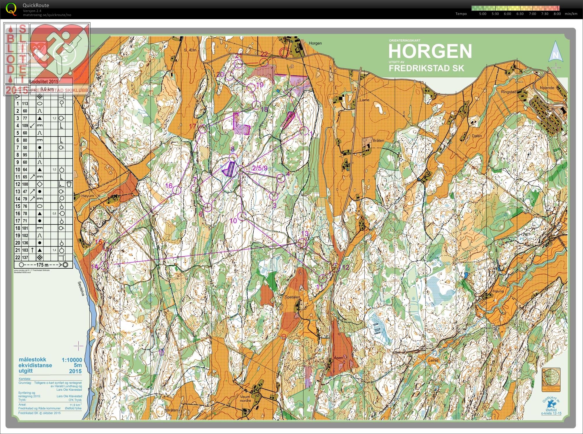Click the Fredrikstad SK © oktober 2015 text
The height and width of the screenshot is (434, 583).
tap(39, 413)
